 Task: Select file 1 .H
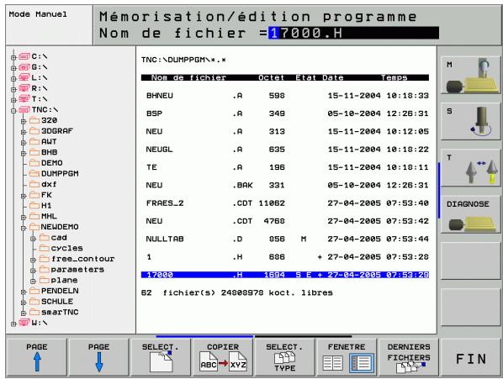point(285,257)
